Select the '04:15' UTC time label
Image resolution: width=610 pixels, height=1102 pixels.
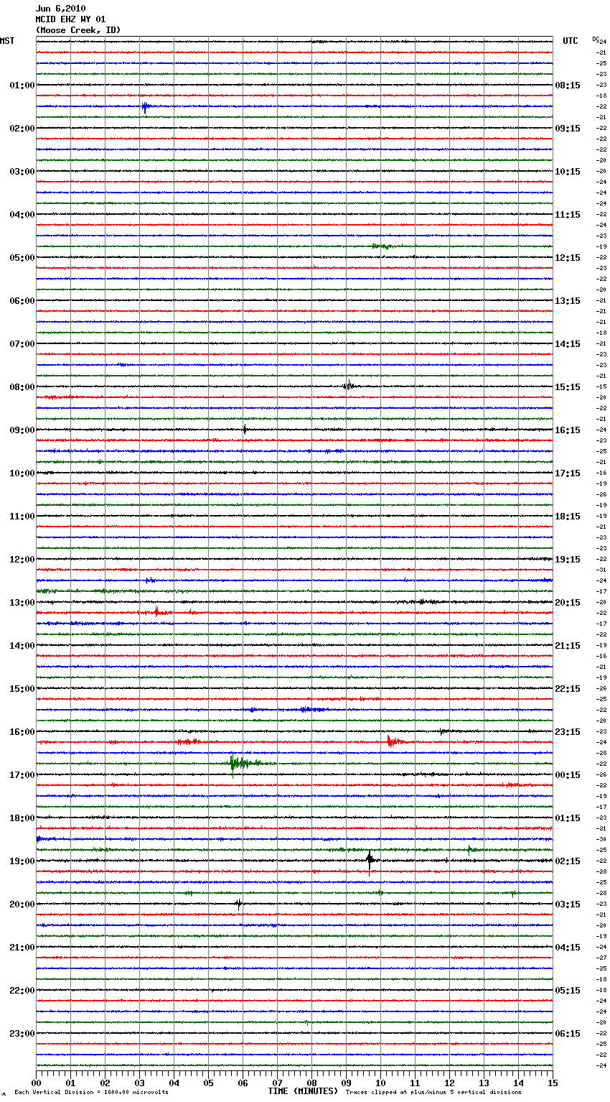[x=568, y=948]
